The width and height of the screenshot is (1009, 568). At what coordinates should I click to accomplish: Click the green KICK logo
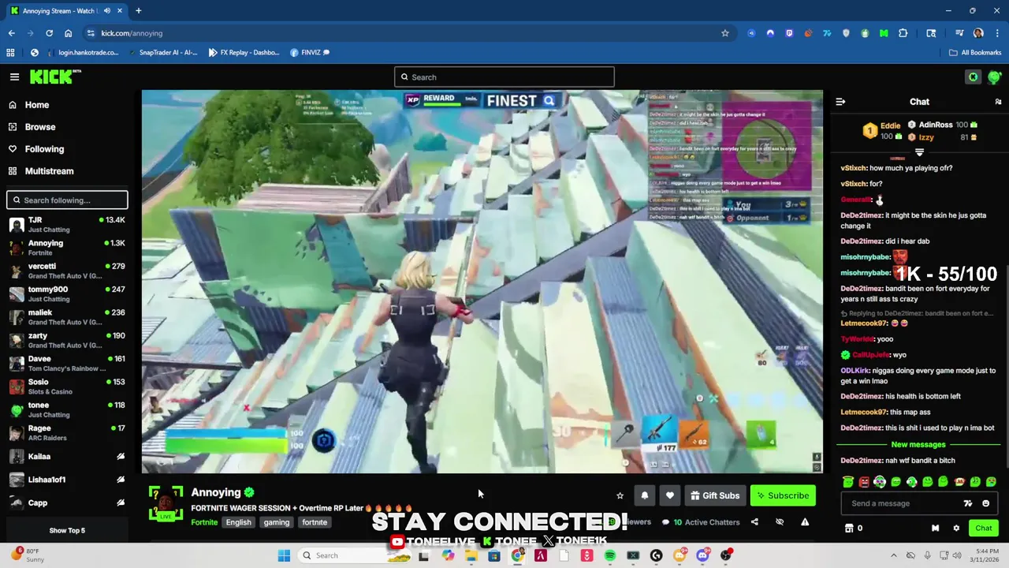[x=53, y=77]
